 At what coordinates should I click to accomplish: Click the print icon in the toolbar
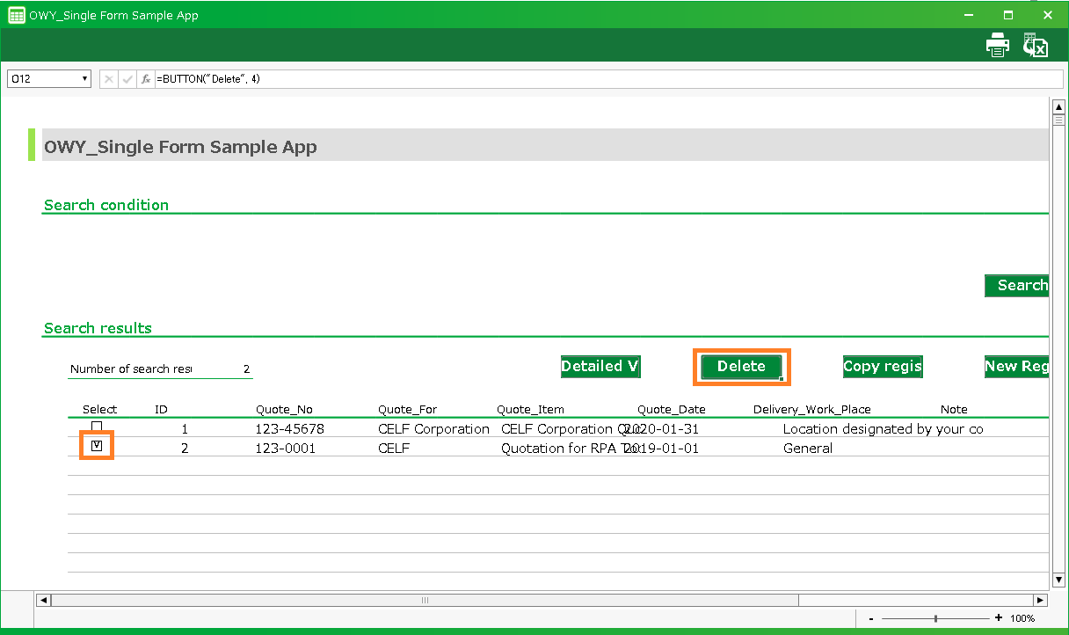point(998,45)
